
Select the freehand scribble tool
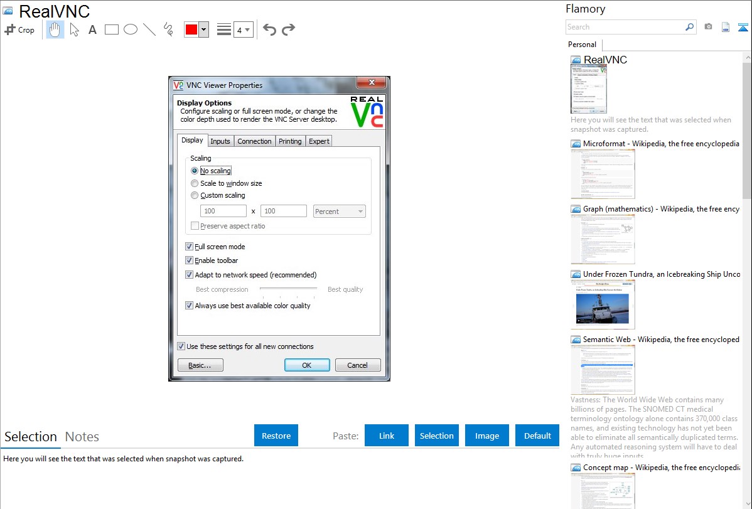(x=168, y=29)
